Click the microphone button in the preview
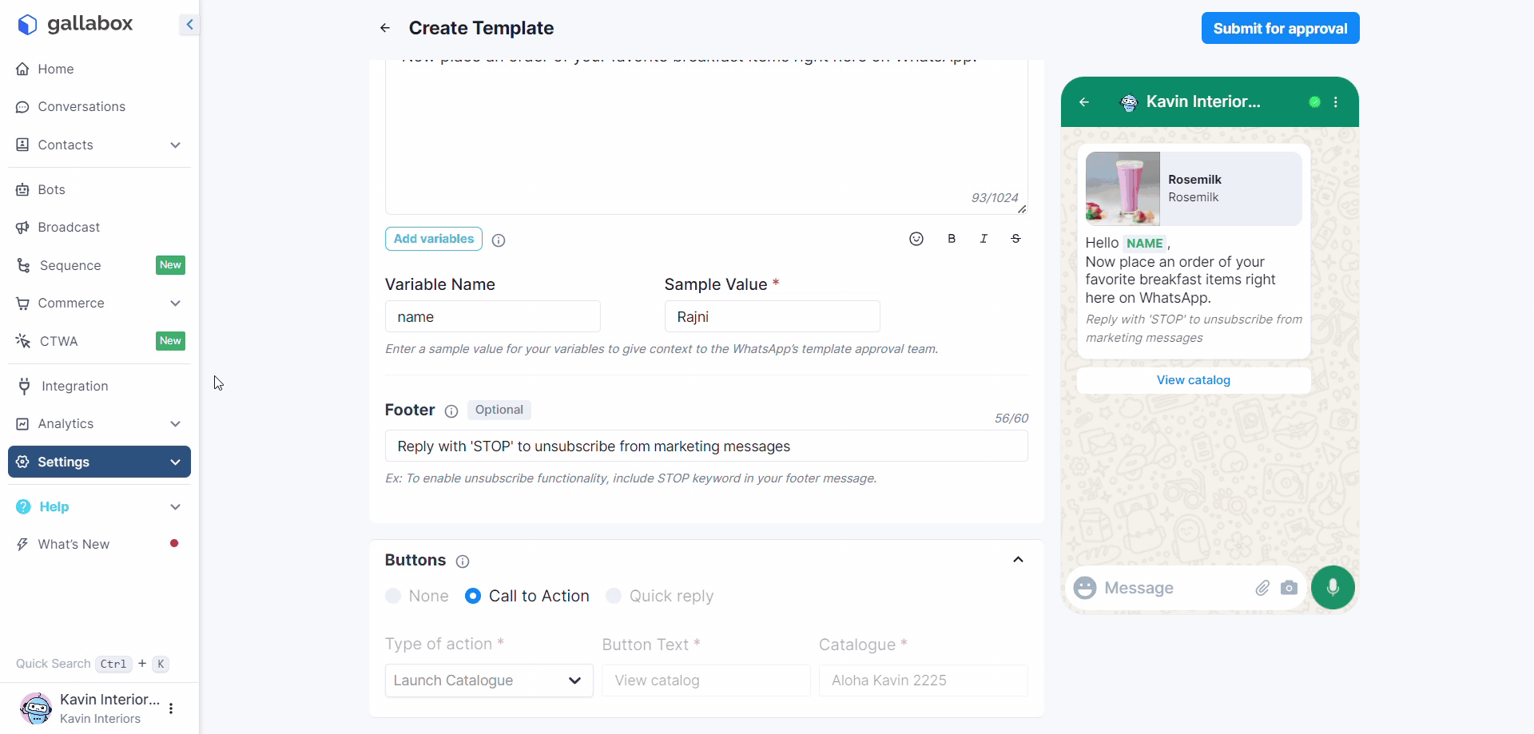This screenshot has width=1534, height=734. pos(1332,588)
